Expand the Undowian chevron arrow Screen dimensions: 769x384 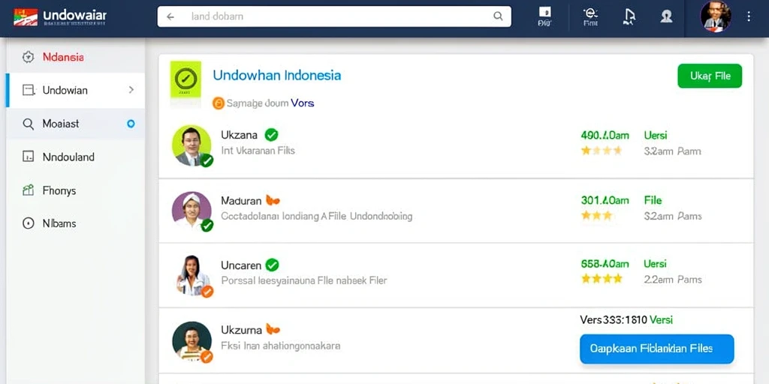[x=131, y=90]
